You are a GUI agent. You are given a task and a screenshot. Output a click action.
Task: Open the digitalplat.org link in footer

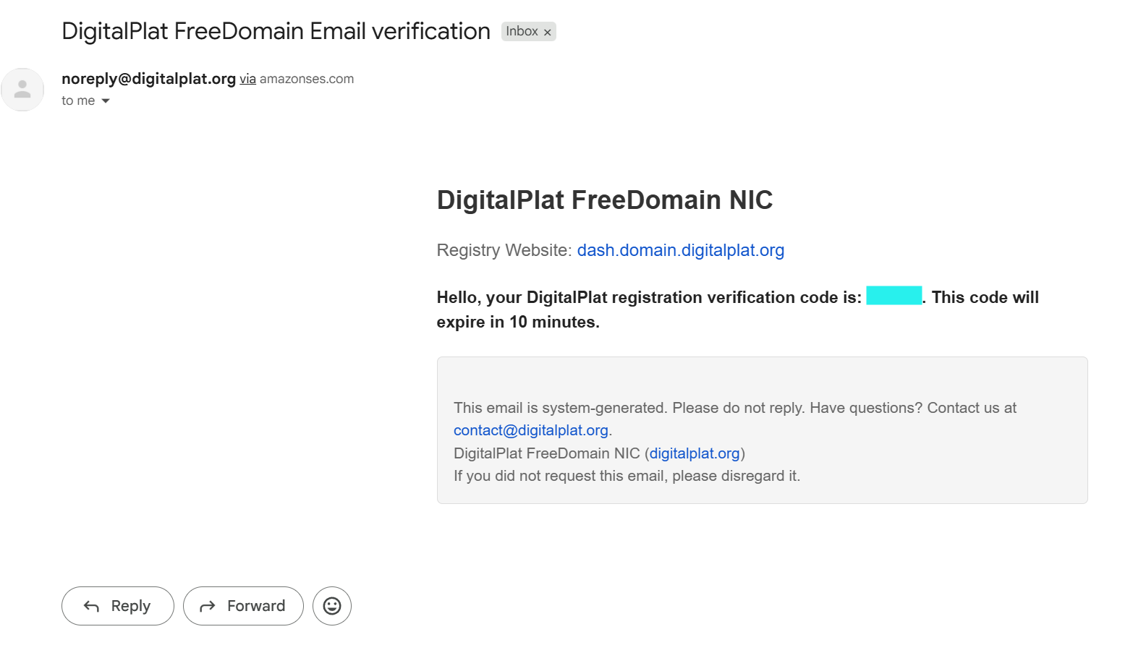pos(695,453)
